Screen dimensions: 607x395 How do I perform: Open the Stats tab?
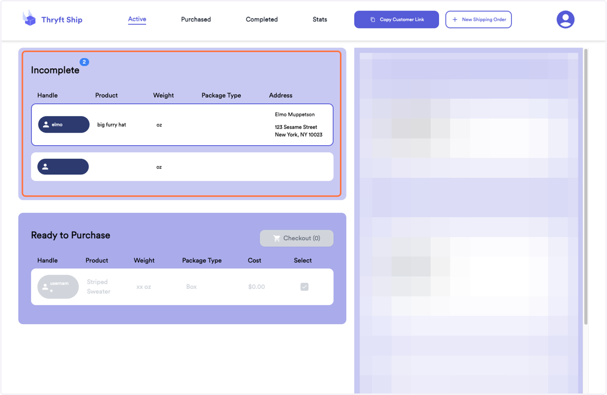pos(320,19)
